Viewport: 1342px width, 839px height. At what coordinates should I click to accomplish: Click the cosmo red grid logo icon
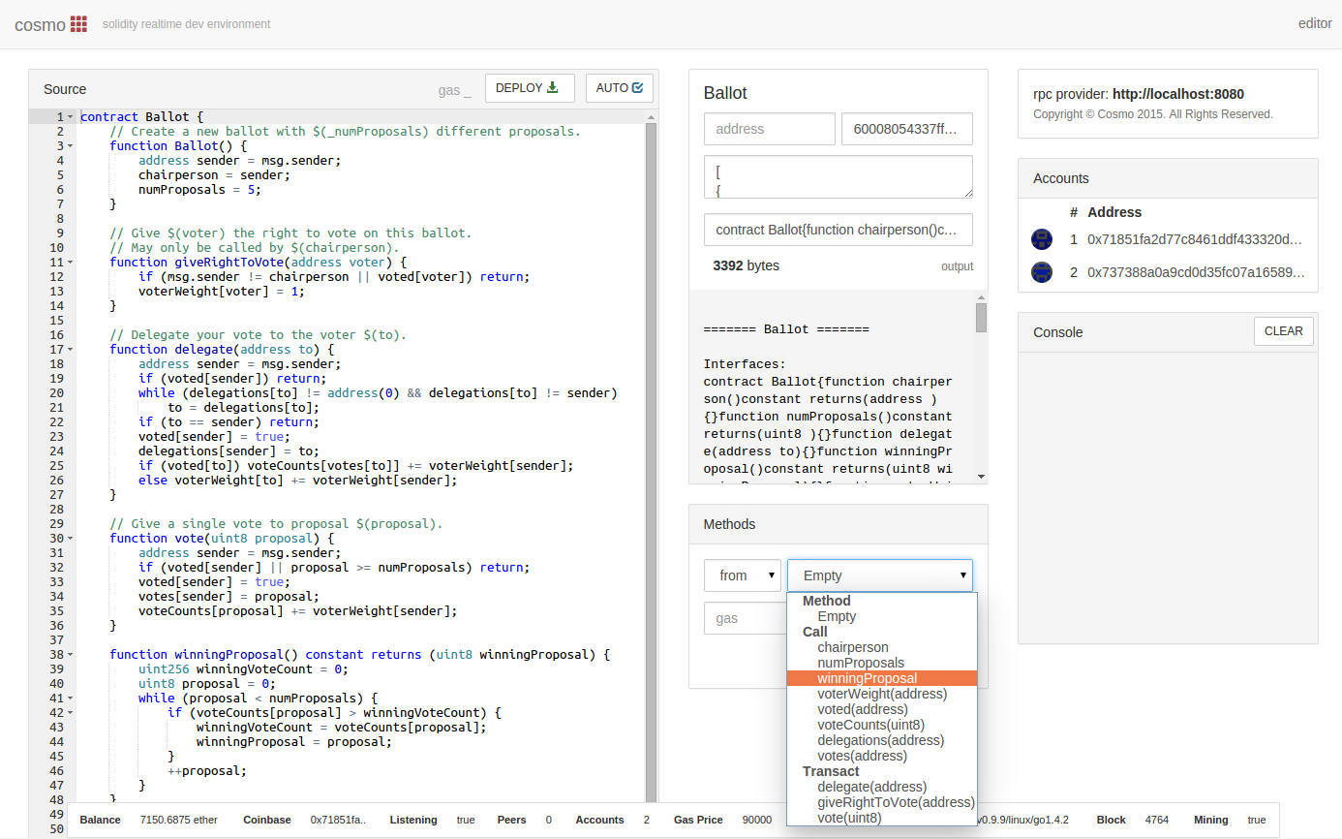tap(79, 23)
